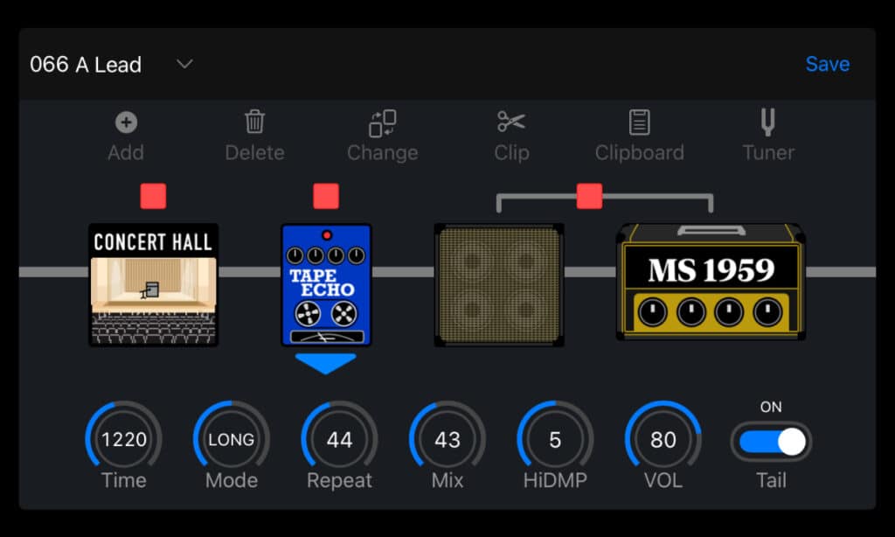895x537 pixels.
Task: Toggle the red switch above Tape Echo
Action: click(326, 196)
